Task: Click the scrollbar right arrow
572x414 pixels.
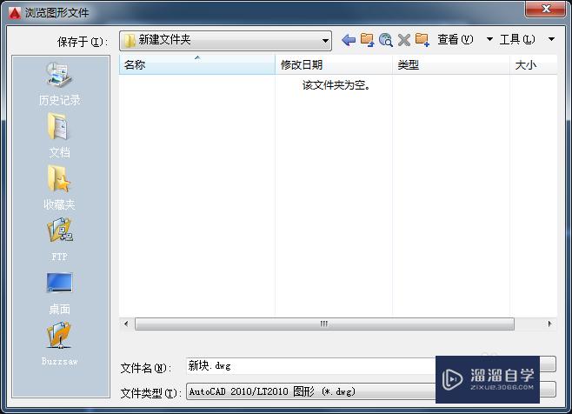Action: [x=549, y=324]
